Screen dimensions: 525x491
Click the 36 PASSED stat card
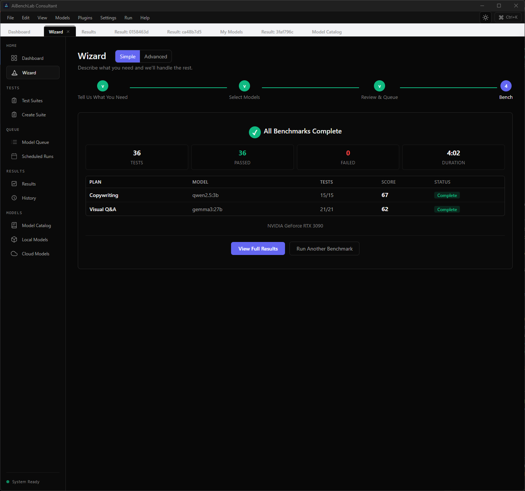tap(242, 157)
